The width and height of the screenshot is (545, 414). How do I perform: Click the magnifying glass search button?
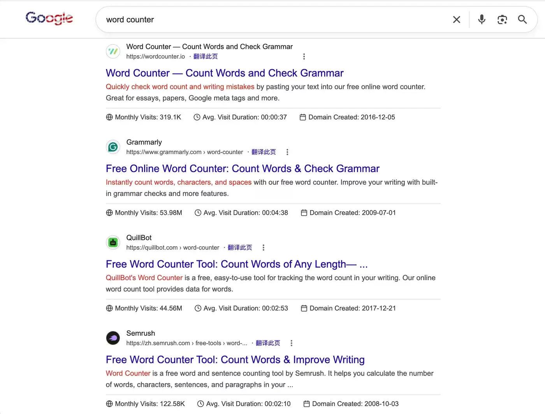(522, 19)
